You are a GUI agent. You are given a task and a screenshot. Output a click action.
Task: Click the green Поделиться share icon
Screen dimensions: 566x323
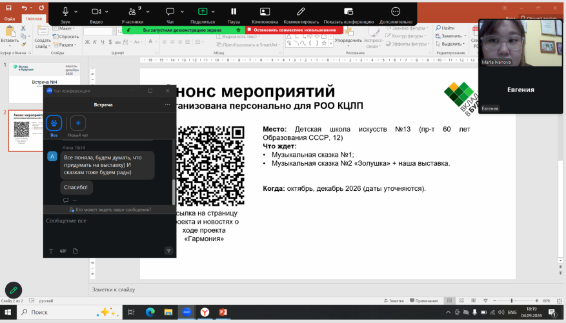click(x=203, y=12)
